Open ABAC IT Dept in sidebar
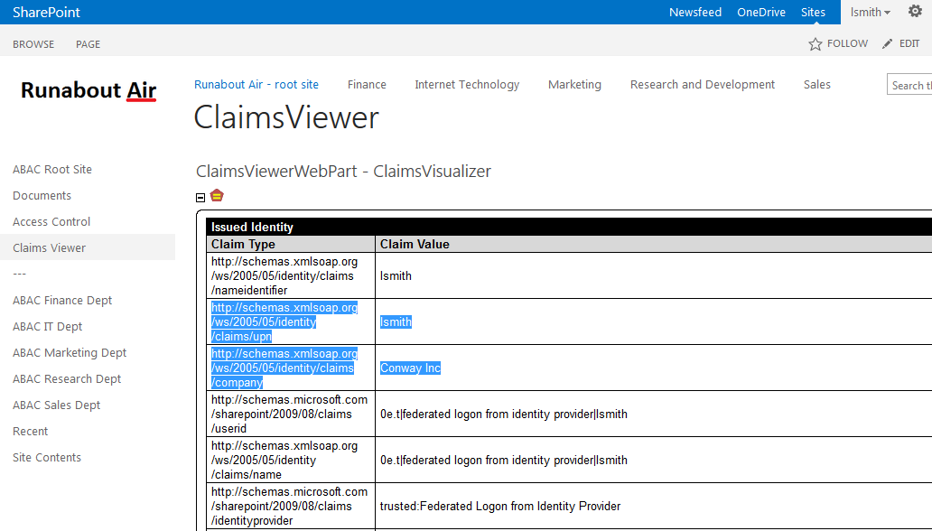 [48, 326]
